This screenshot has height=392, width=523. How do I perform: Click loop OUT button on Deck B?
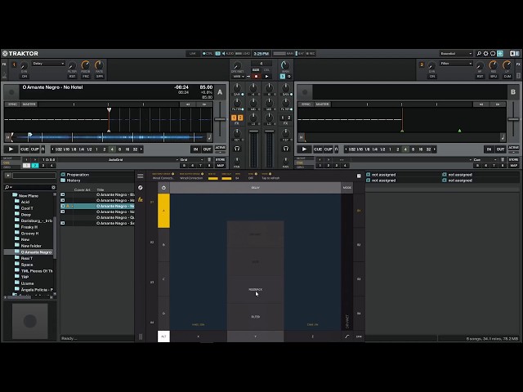point(500,149)
